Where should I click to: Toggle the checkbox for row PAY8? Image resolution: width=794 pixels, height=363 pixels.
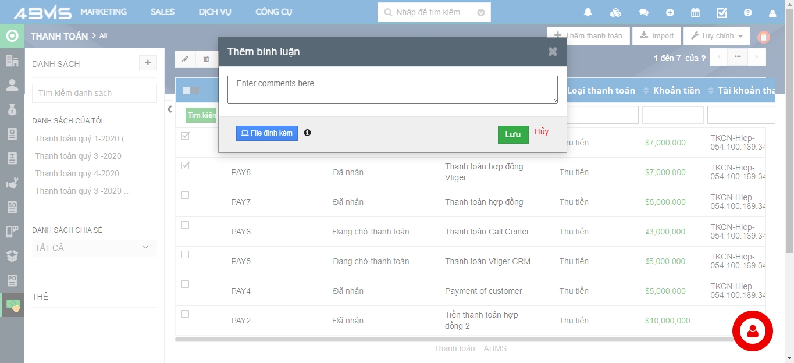pos(186,166)
